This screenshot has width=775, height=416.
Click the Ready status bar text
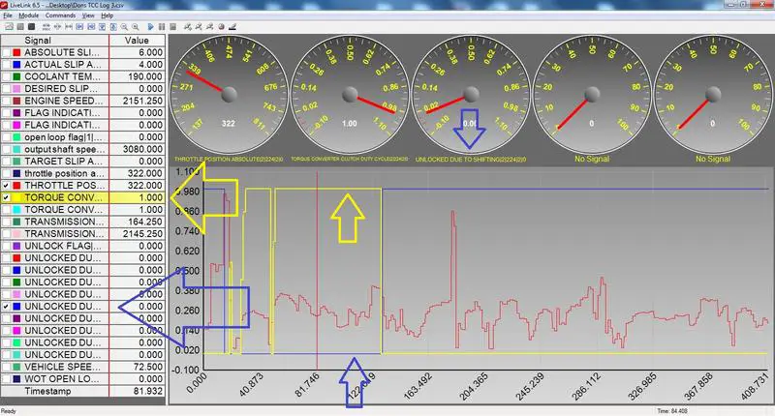[9, 411]
